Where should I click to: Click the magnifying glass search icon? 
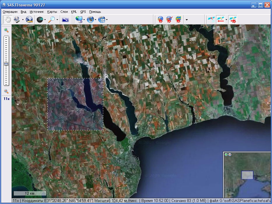52,20
